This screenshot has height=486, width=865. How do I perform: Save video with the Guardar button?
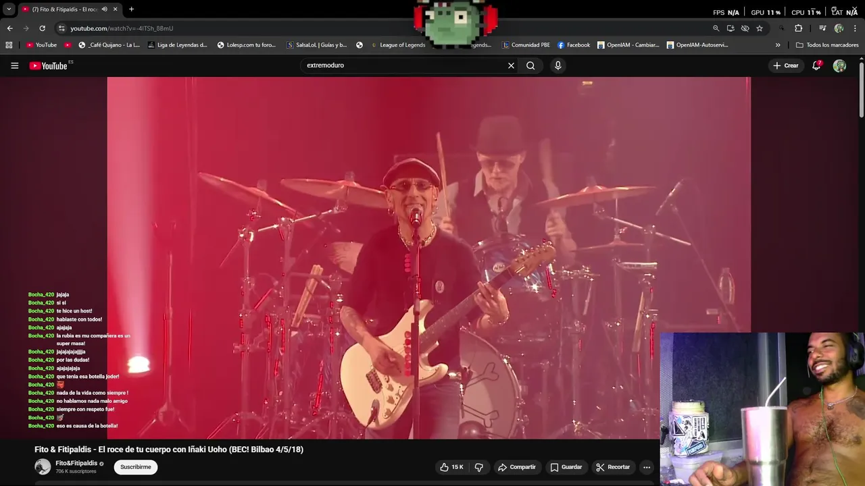(x=566, y=467)
